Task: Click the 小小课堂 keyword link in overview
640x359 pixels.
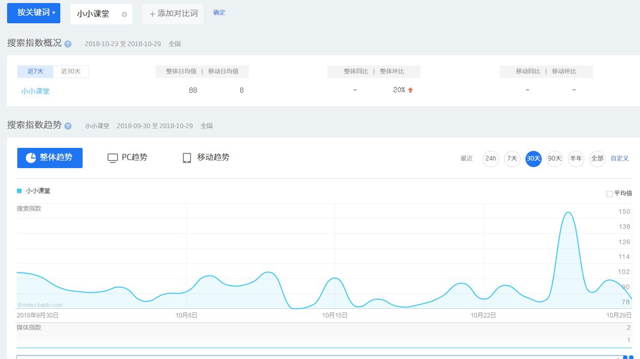Action: tap(35, 91)
